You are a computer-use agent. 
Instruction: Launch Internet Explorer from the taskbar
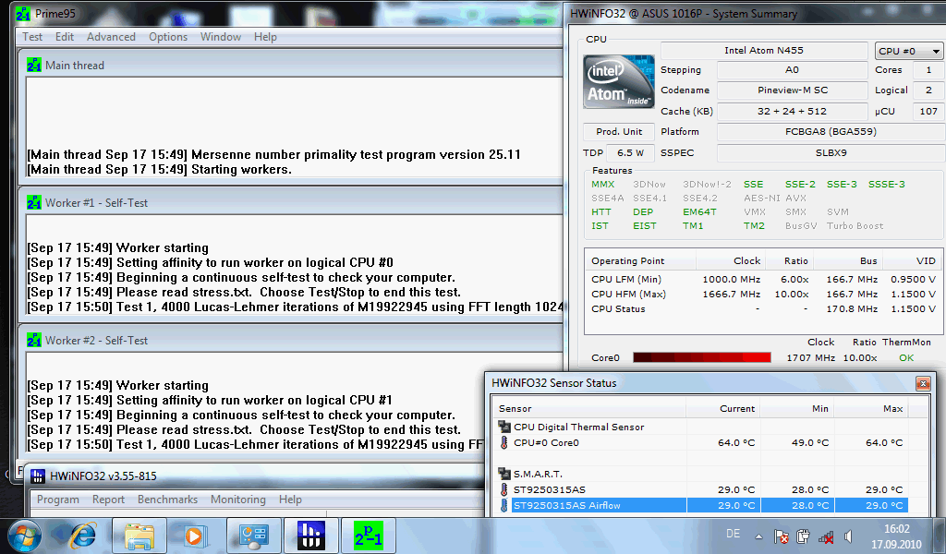coord(83,536)
